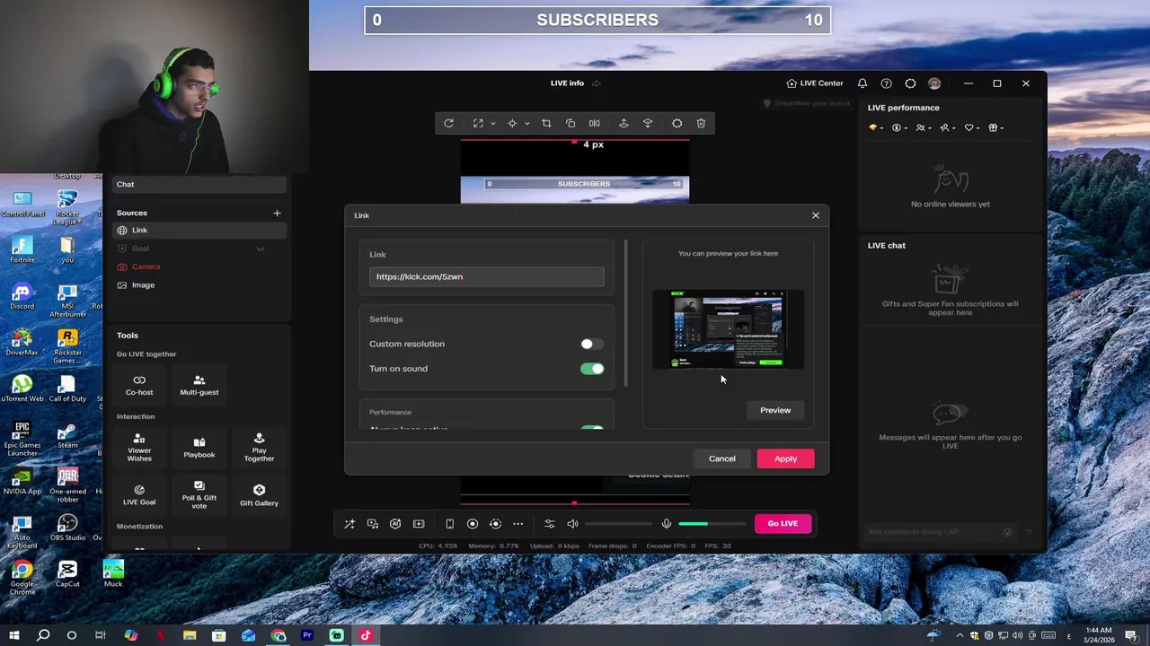Click the refresh icon in scene toolbar
This screenshot has width=1150, height=646.
(x=448, y=123)
